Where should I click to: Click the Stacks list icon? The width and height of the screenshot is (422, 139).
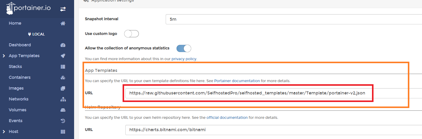coord(63,66)
